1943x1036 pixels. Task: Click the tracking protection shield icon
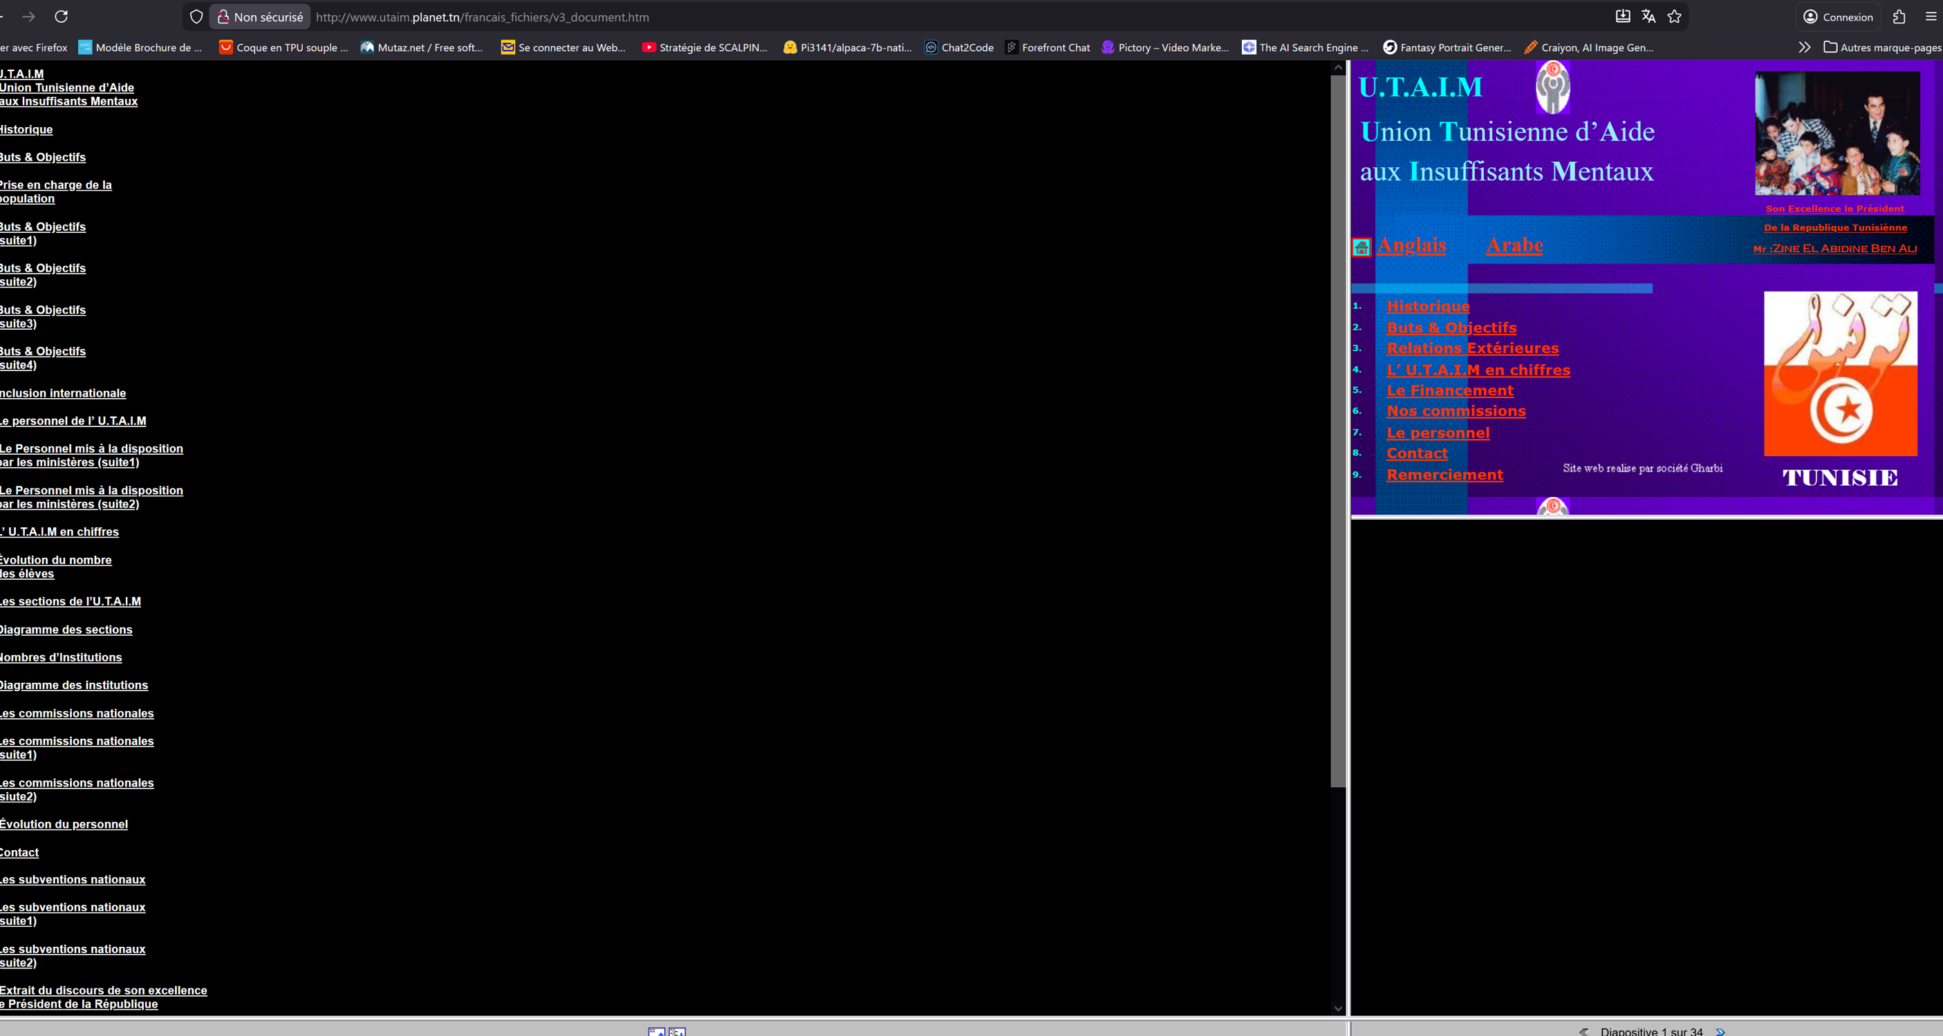196,17
